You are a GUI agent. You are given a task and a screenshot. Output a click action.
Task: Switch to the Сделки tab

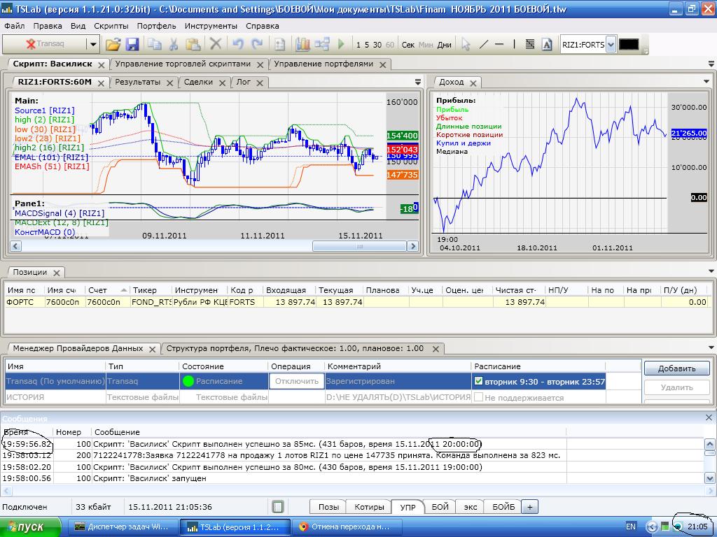pyautogui.click(x=198, y=82)
